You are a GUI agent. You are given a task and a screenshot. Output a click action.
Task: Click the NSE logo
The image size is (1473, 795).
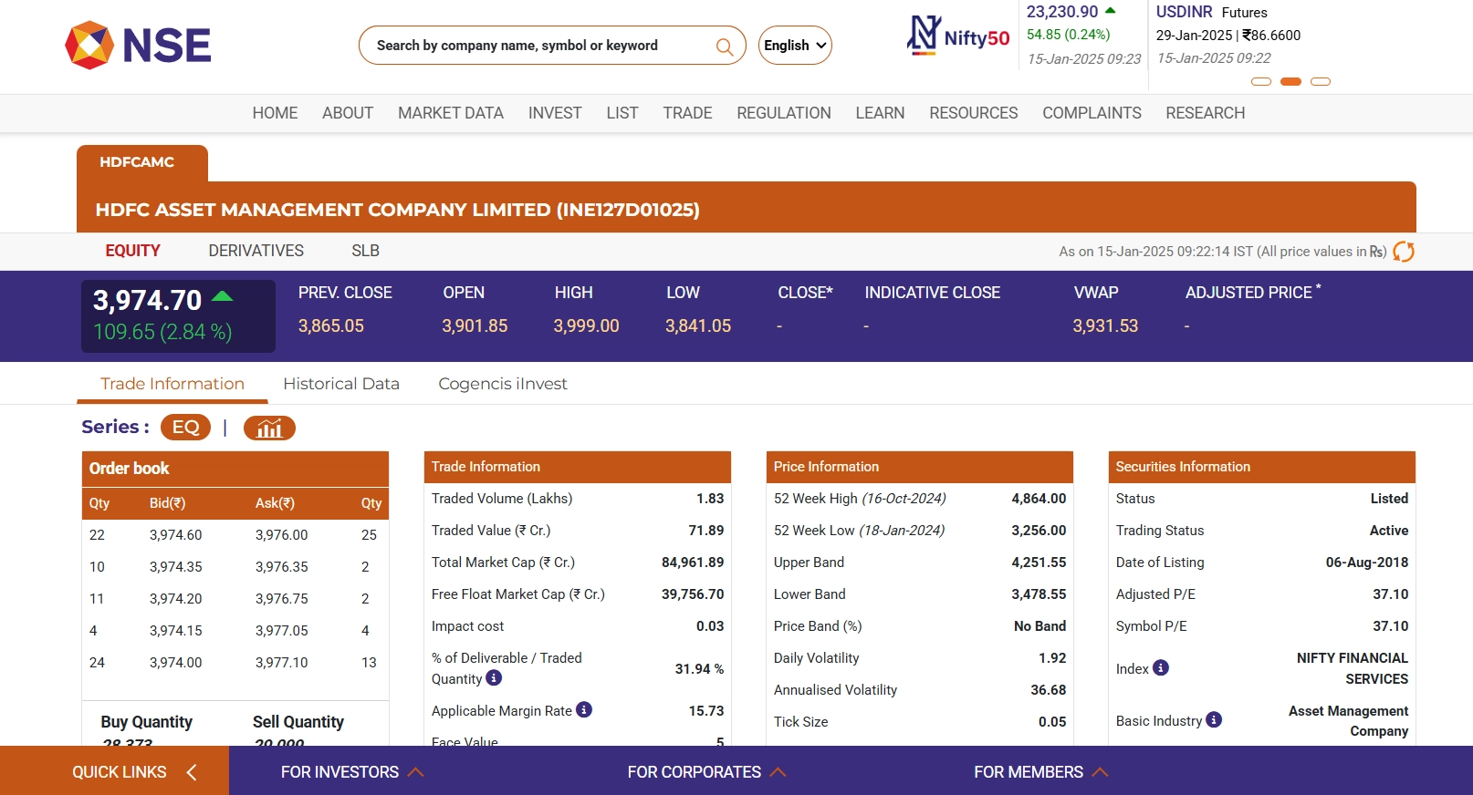click(138, 46)
